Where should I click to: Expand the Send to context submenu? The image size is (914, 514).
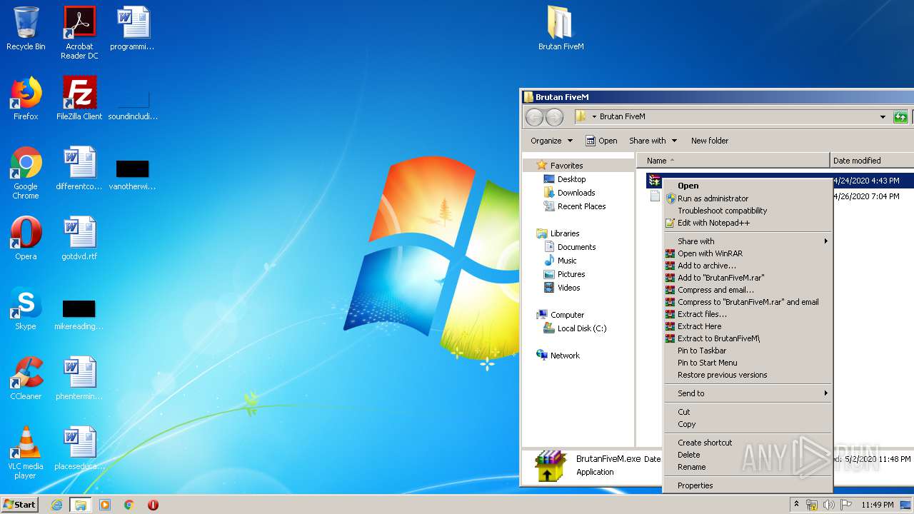point(748,393)
